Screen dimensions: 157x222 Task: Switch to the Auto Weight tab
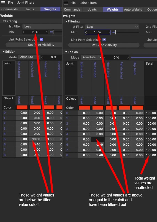(x=133, y=9)
